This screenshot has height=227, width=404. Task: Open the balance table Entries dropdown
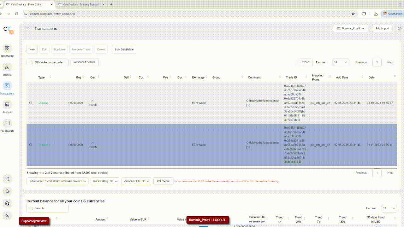(x=389, y=208)
